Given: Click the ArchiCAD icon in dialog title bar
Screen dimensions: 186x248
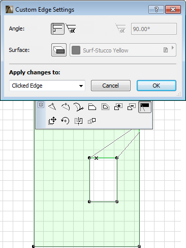Looking at the screenshot, I should tap(9, 10).
